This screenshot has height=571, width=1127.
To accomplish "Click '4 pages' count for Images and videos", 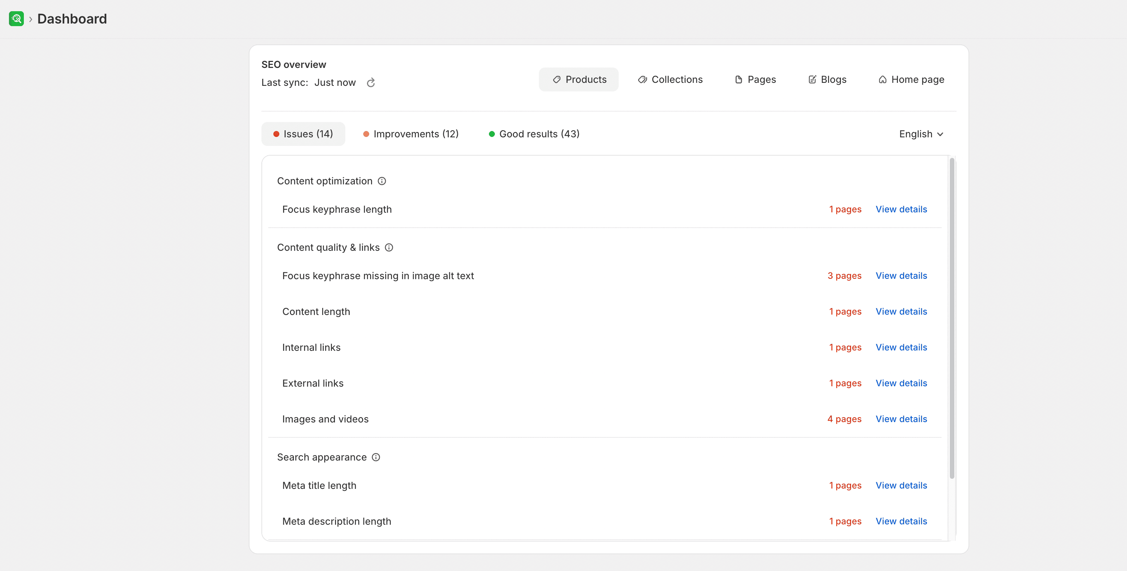I will tap(844, 419).
